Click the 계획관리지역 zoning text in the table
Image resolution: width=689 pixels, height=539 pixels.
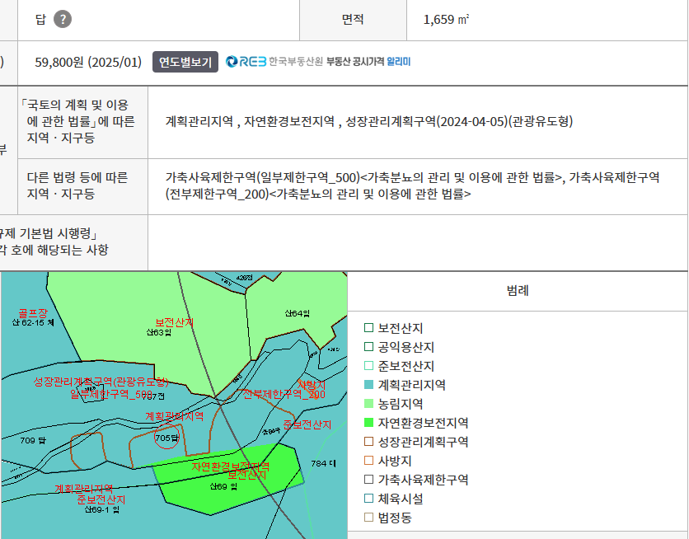coord(199,121)
